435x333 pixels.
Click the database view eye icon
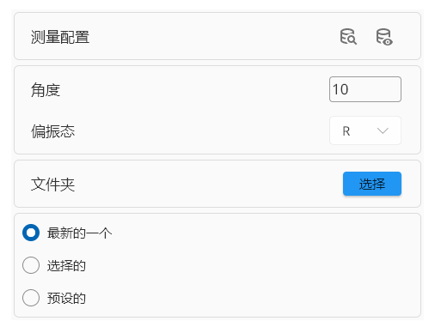(384, 37)
